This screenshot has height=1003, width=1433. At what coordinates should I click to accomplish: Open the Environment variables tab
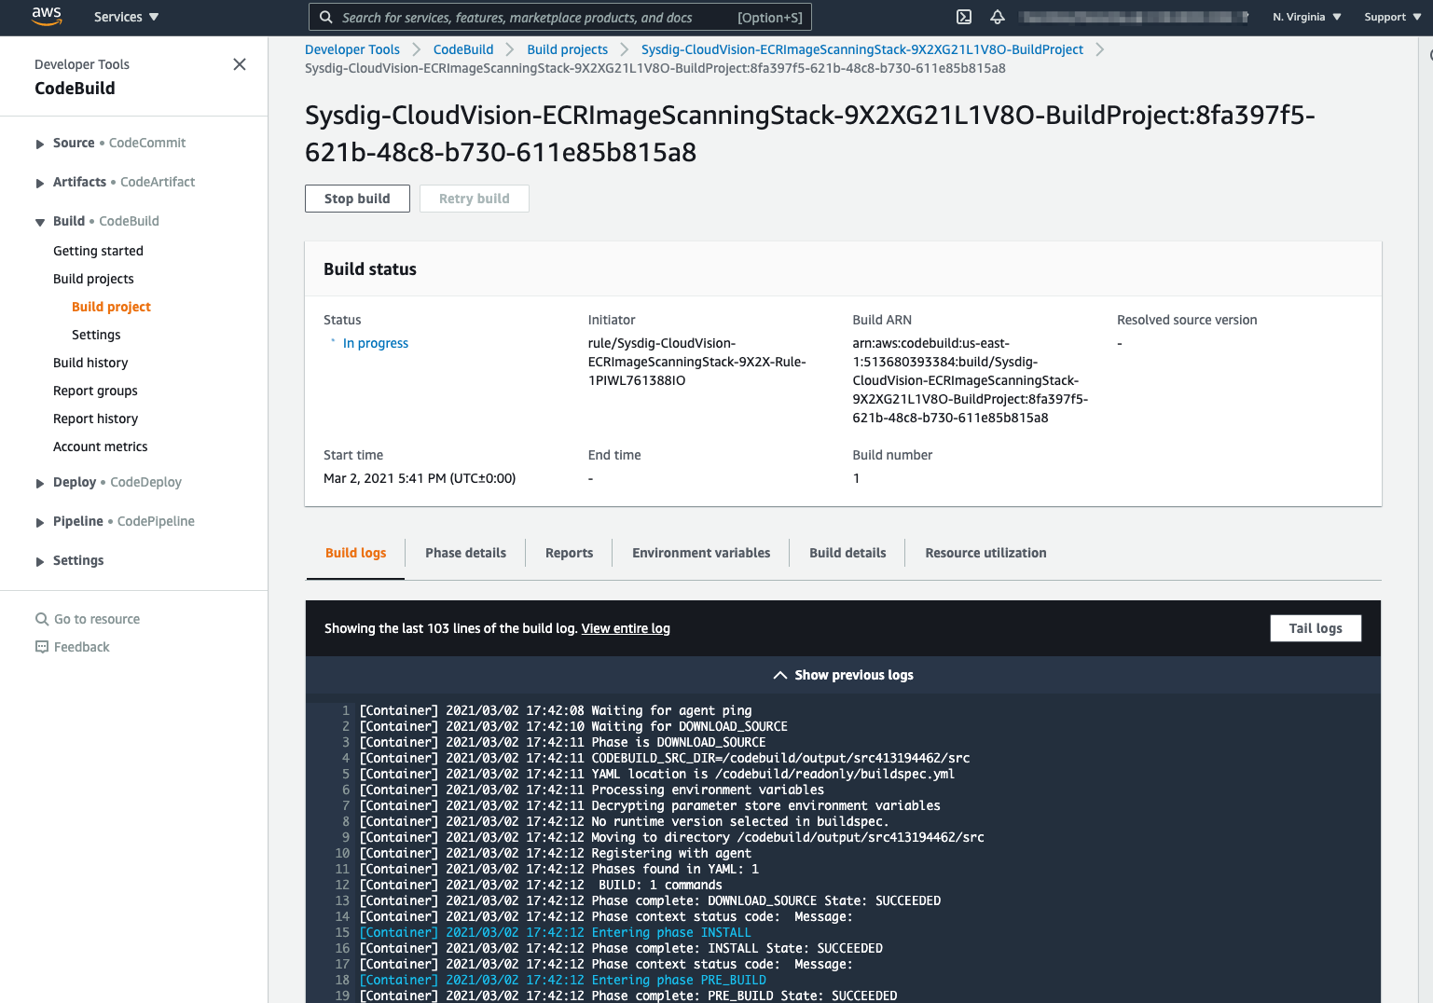(x=701, y=553)
